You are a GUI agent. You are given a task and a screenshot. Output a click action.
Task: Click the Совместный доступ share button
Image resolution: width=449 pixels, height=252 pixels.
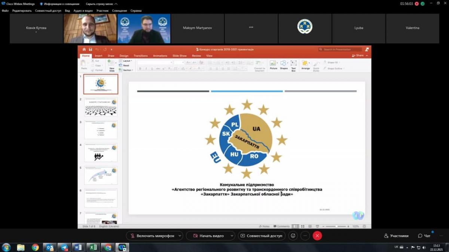262,236
